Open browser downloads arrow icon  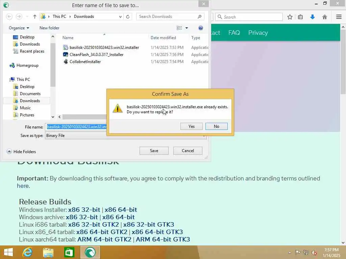pos(312,17)
